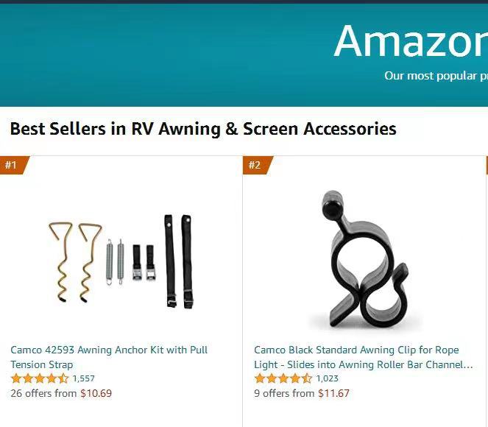Click the third product's rank badge edge

[x=487, y=165]
